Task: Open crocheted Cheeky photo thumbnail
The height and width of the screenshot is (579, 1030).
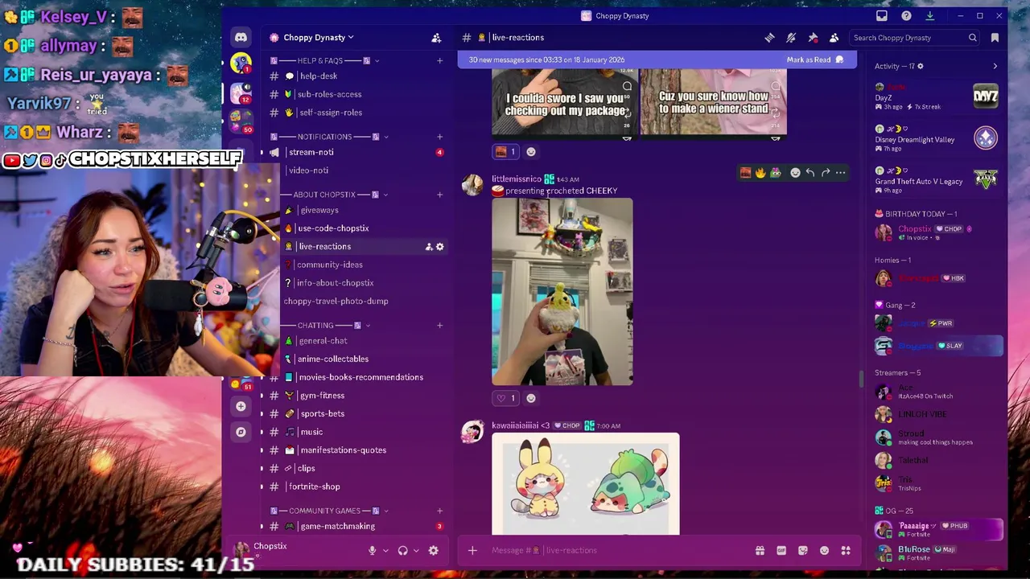Action: click(x=562, y=292)
